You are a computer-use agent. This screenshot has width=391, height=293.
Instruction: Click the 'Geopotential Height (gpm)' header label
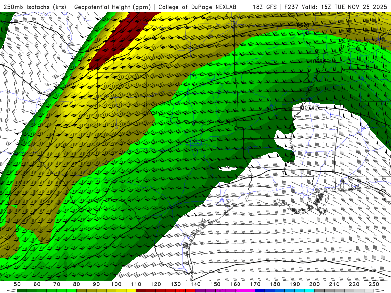point(112,7)
